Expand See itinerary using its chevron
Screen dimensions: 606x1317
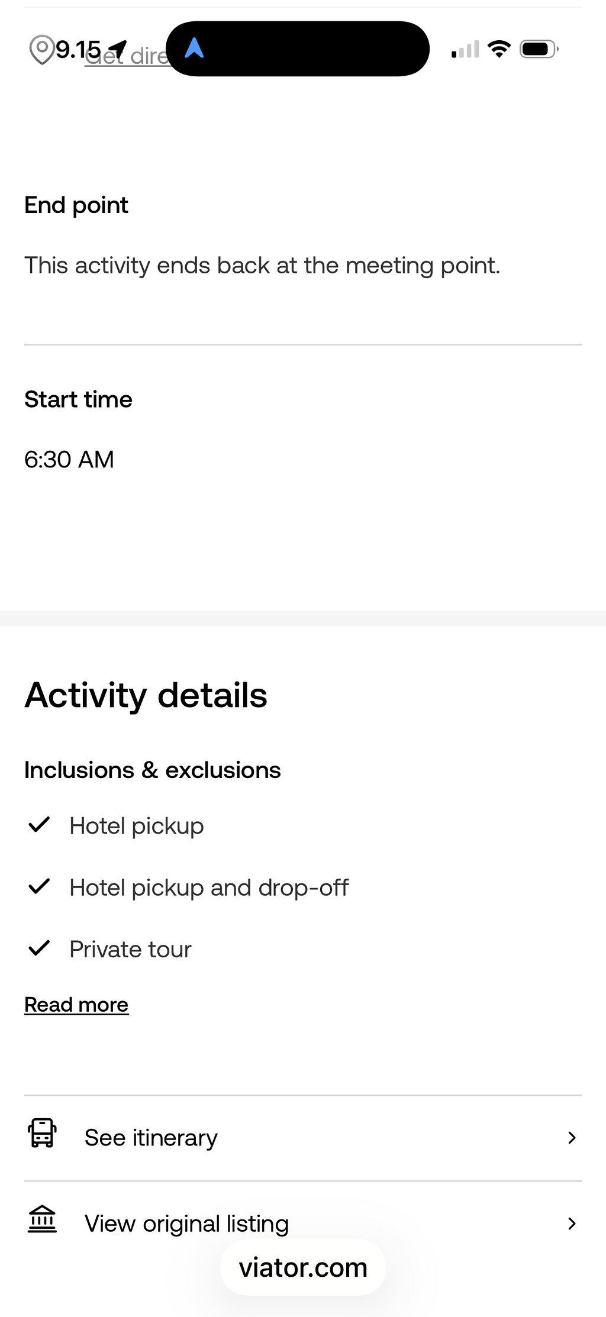click(572, 1138)
